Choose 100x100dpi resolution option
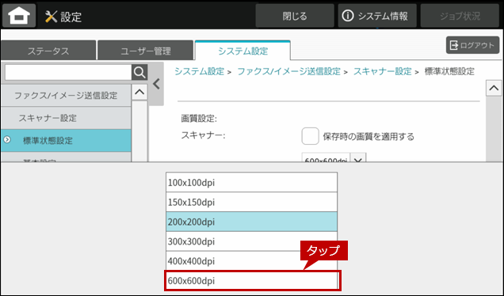 point(251,182)
